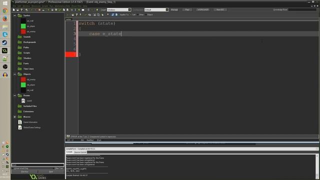Select the spr_wall black sprite thumbnail
This screenshot has height=180, width=320.
pos(23,21)
